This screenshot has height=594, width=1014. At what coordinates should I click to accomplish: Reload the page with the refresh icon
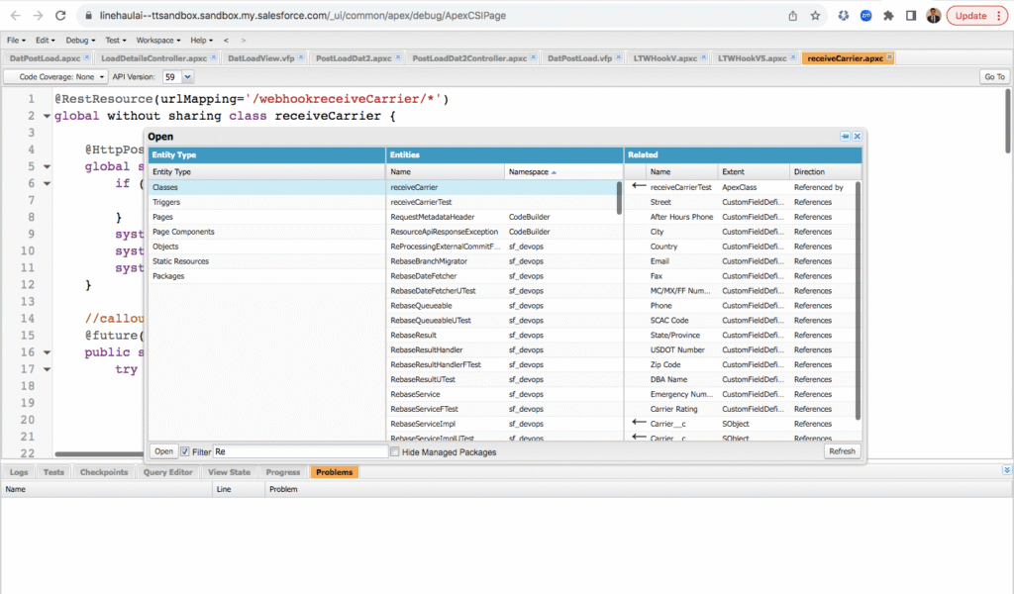pyautogui.click(x=60, y=16)
